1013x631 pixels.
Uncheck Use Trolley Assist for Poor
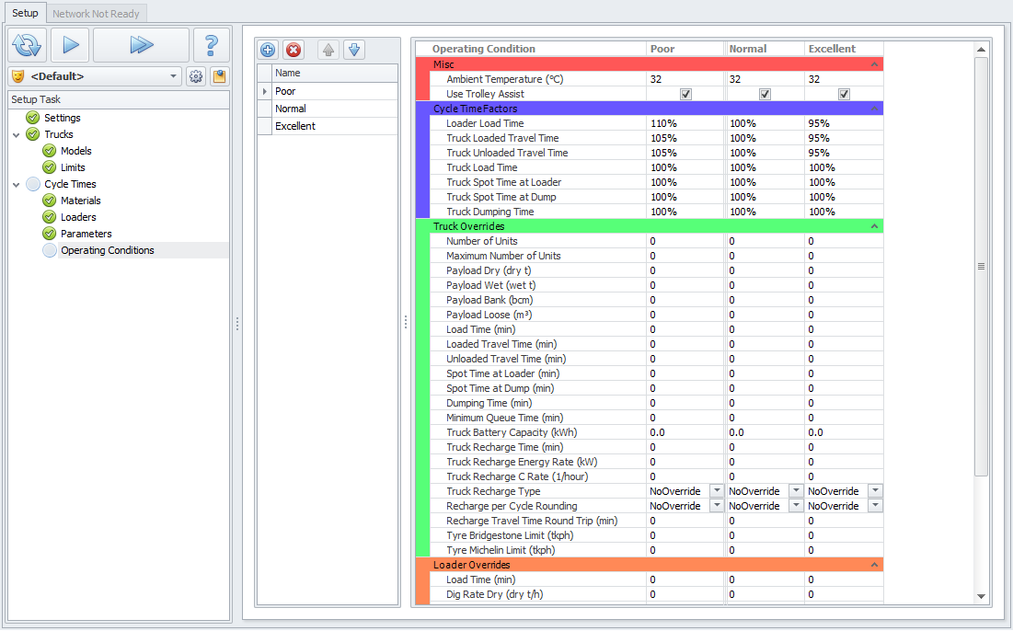click(x=685, y=94)
